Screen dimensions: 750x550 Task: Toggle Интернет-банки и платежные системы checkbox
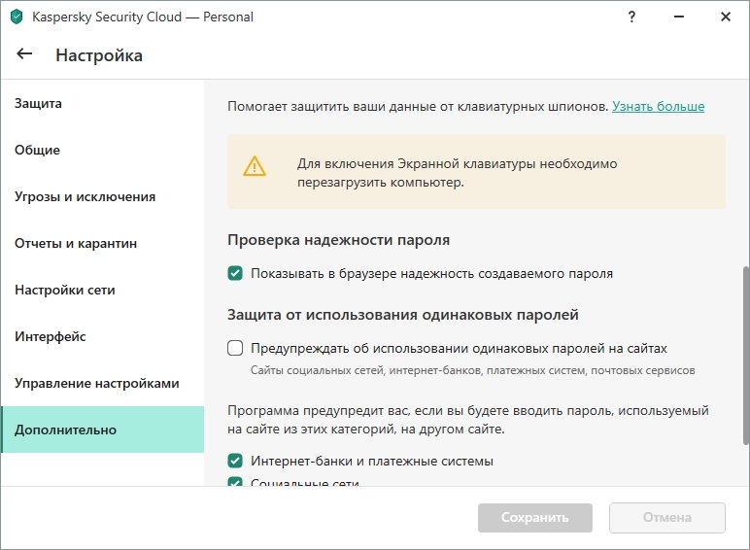tap(235, 461)
